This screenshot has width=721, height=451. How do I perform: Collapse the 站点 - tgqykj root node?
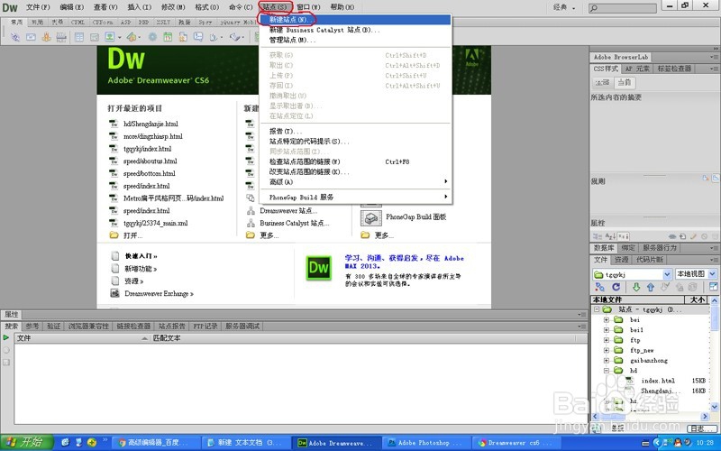pyautogui.click(x=597, y=309)
